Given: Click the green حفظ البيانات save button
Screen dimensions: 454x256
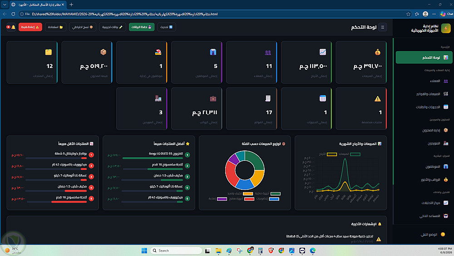Looking at the screenshot, I should tap(142, 27).
